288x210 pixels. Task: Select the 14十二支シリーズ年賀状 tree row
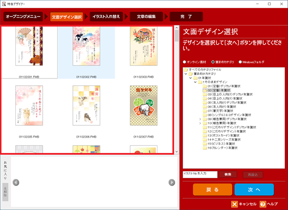[x=222, y=140]
